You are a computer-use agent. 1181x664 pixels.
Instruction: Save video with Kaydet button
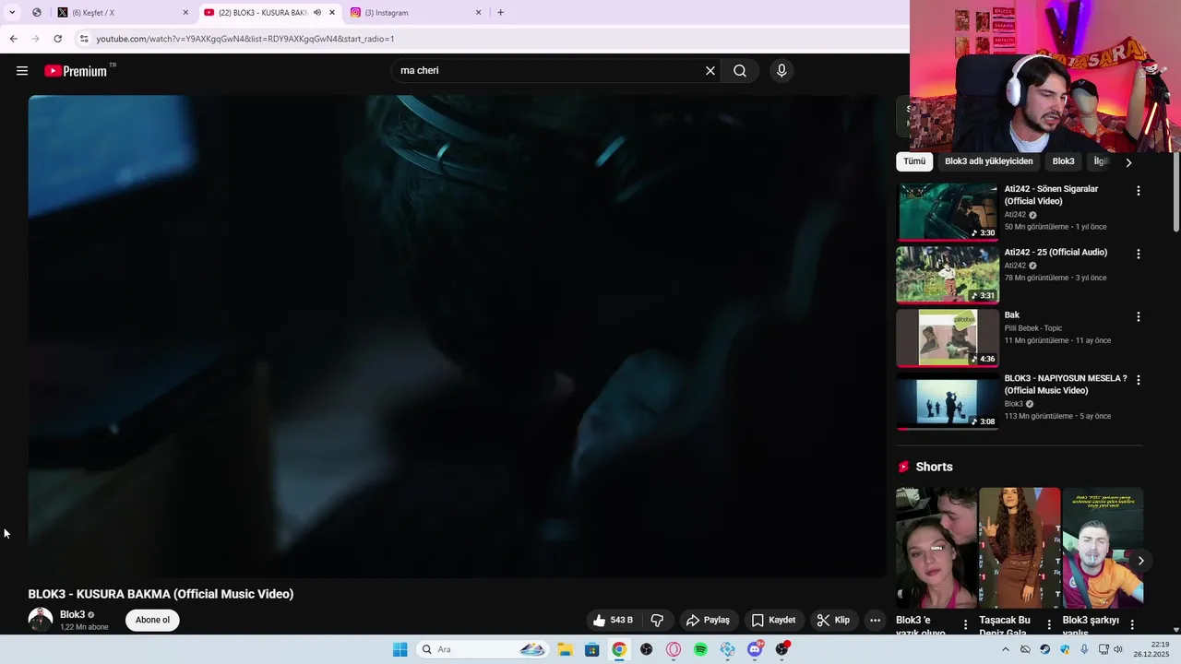pyautogui.click(x=773, y=620)
